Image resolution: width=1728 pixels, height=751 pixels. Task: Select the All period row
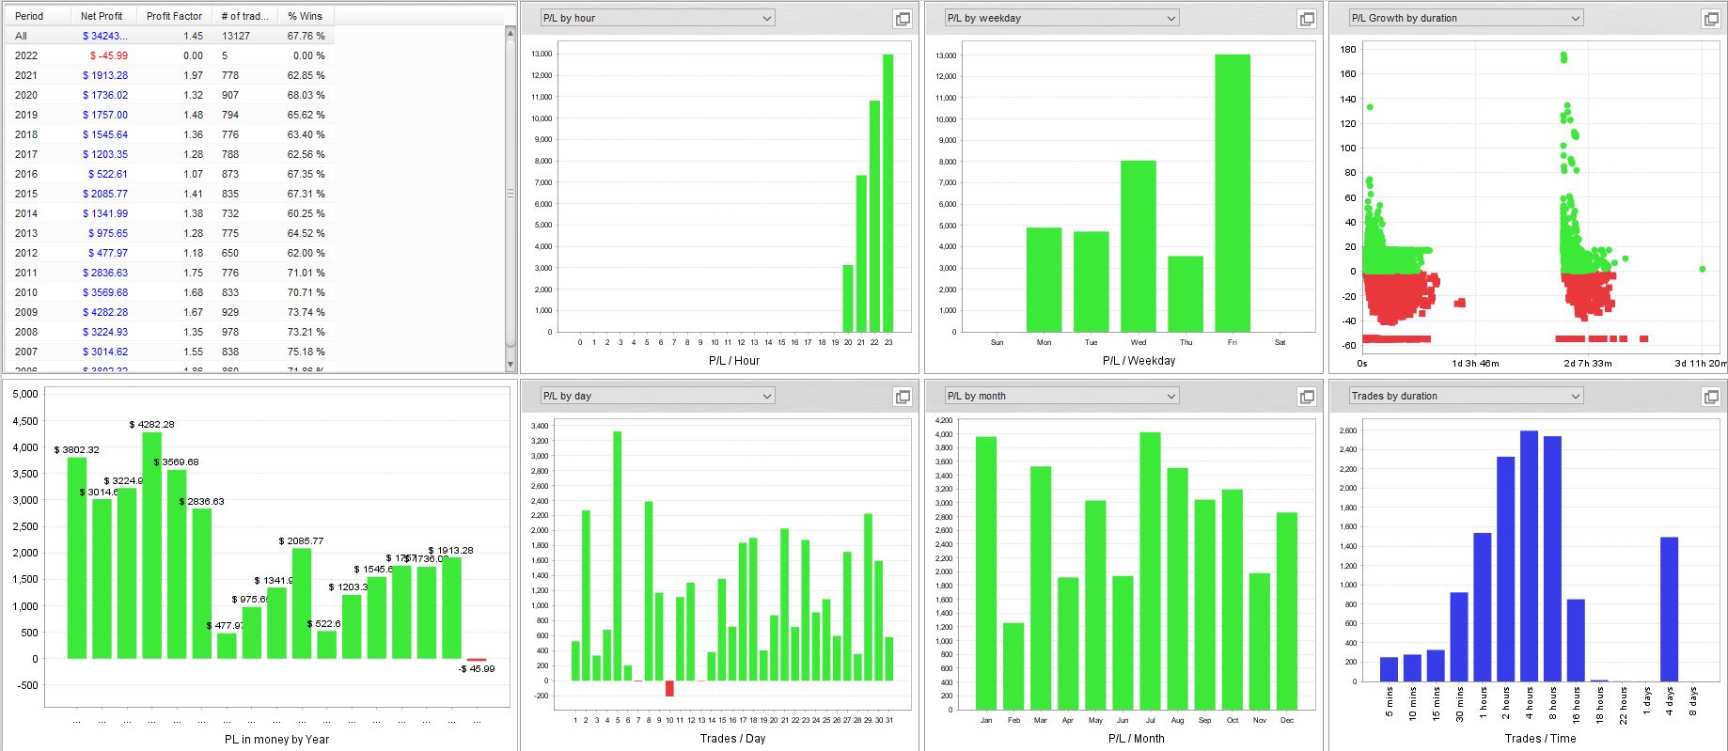(x=169, y=36)
